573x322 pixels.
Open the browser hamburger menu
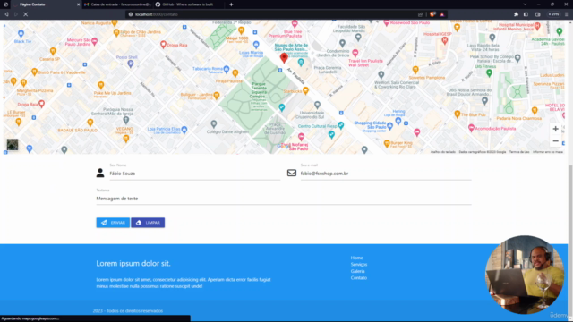[x=567, y=14]
